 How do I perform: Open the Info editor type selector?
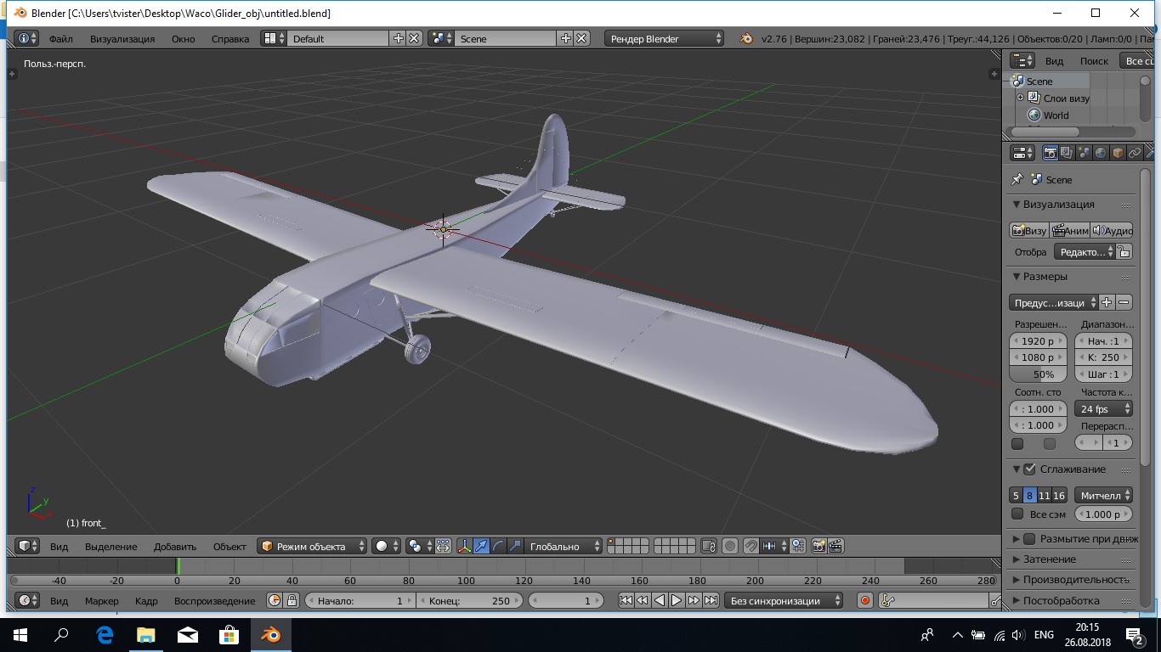point(28,38)
